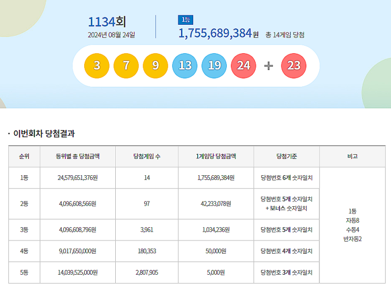Click total amount 4,096,608,796원
The height and width of the screenshot is (291, 391).
[x=77, y=229]
